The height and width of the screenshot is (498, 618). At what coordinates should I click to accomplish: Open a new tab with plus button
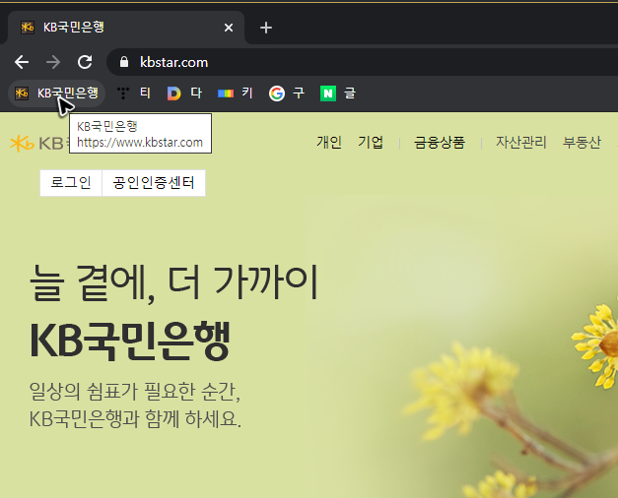(x=266, y=28)
